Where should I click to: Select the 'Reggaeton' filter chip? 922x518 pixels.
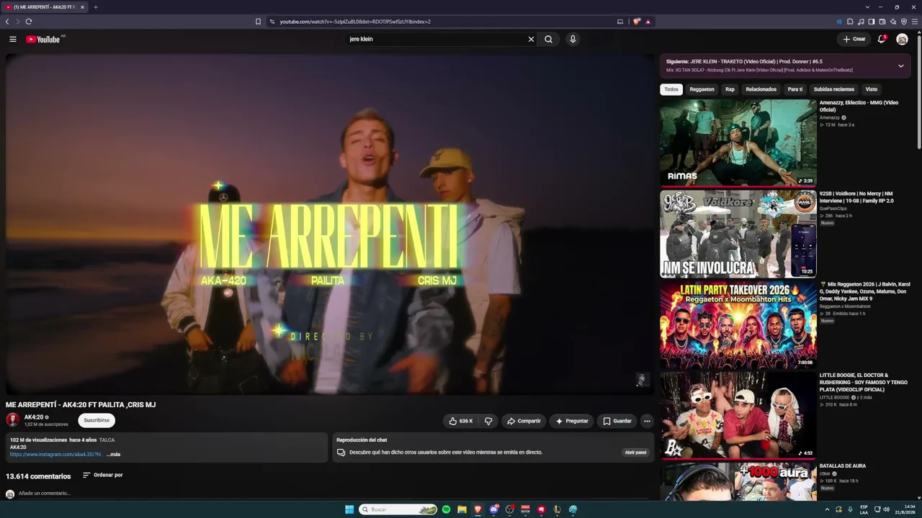point(702,89)
